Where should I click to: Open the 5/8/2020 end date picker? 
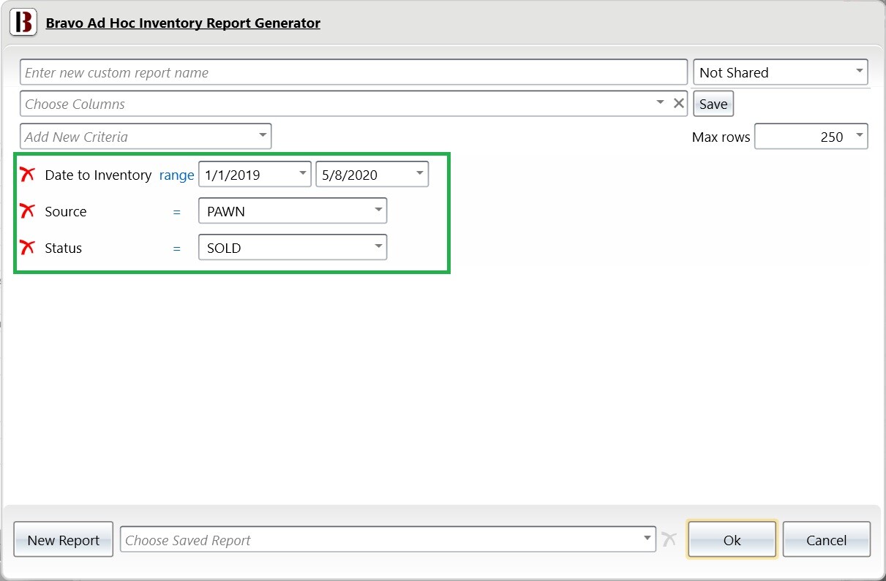pos(372,175)
